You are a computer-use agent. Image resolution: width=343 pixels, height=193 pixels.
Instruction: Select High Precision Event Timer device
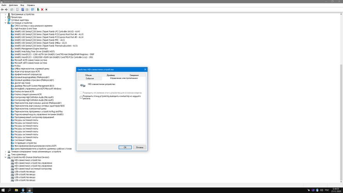[x=25, y=29]
